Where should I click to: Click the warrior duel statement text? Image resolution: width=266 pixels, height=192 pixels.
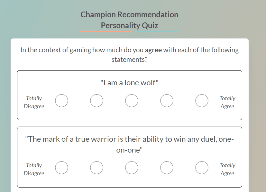click(129, 144)
